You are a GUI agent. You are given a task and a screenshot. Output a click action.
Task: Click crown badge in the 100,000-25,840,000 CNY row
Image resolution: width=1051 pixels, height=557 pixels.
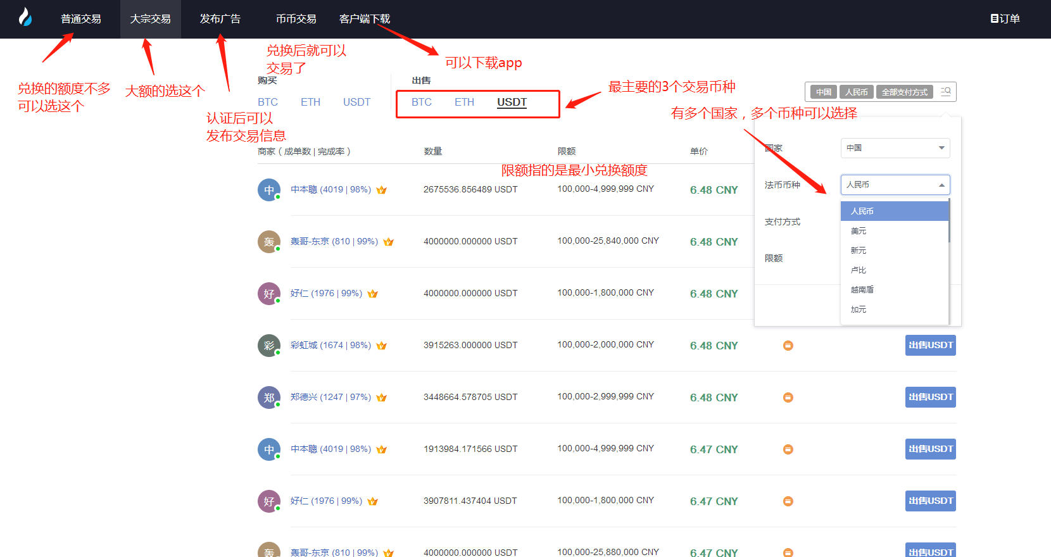point(388,242)
